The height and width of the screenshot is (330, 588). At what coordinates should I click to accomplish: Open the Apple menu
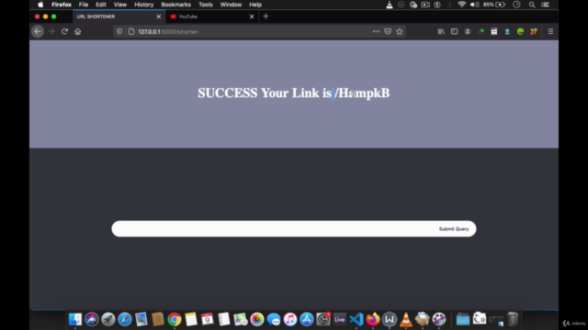[40, 5]
